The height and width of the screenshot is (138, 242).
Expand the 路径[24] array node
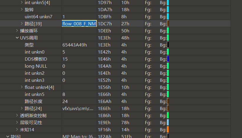tap(22, 108)
